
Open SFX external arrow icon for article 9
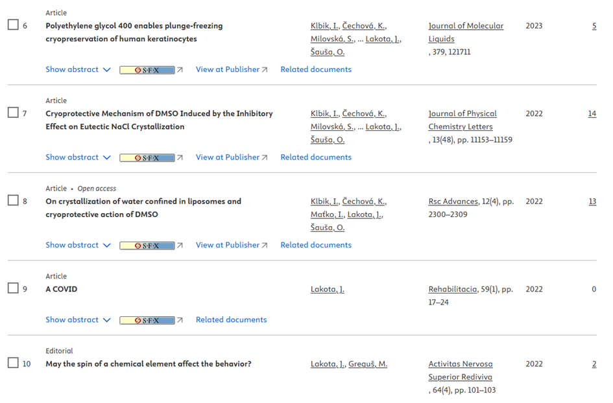click(180, 320)
